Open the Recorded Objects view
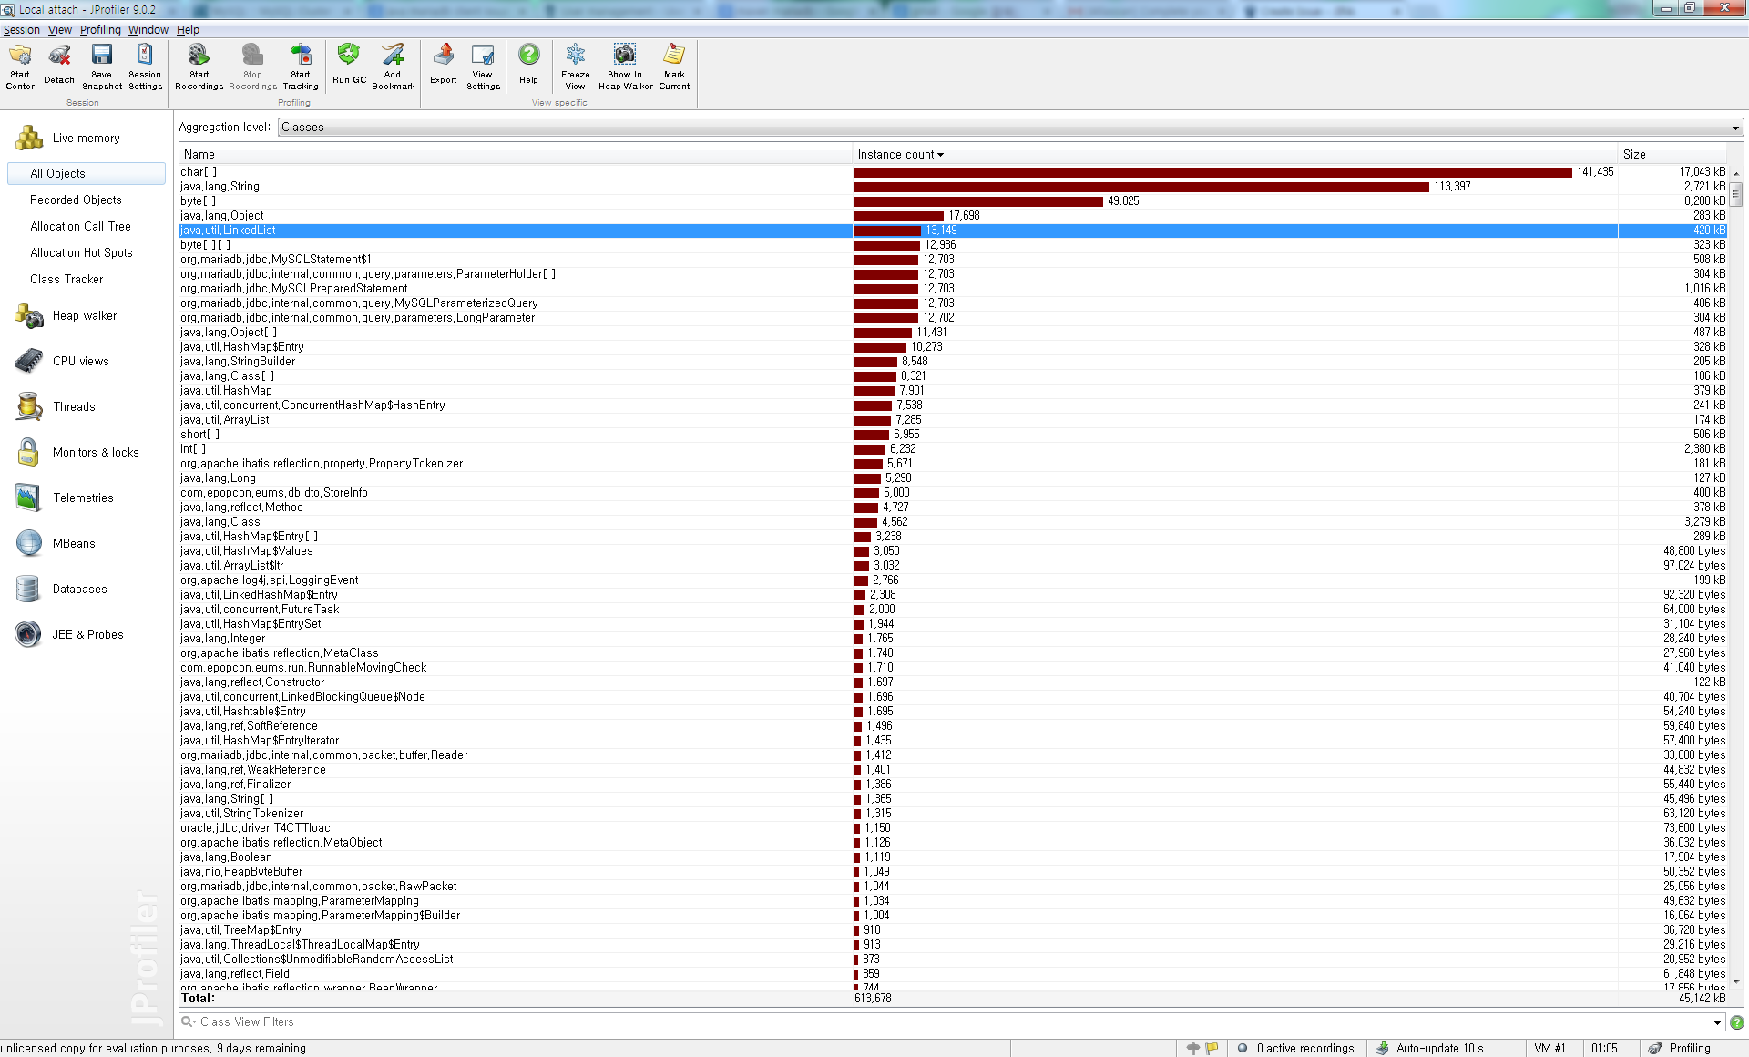The width and height of the screenshot is (1749, 1057). pyautogui.click(x=76, y=200)
